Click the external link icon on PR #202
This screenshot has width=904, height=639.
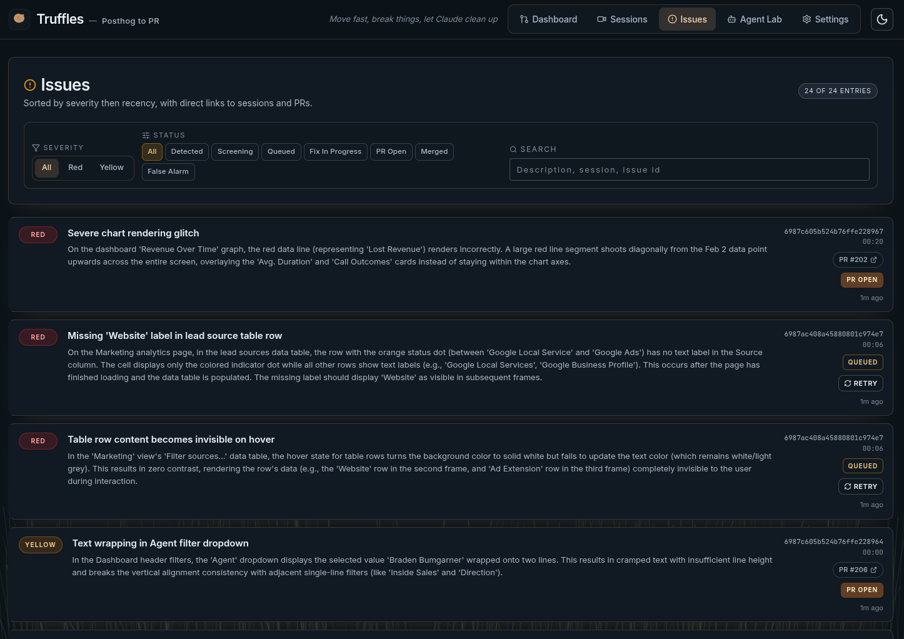(x=873, y=259)
